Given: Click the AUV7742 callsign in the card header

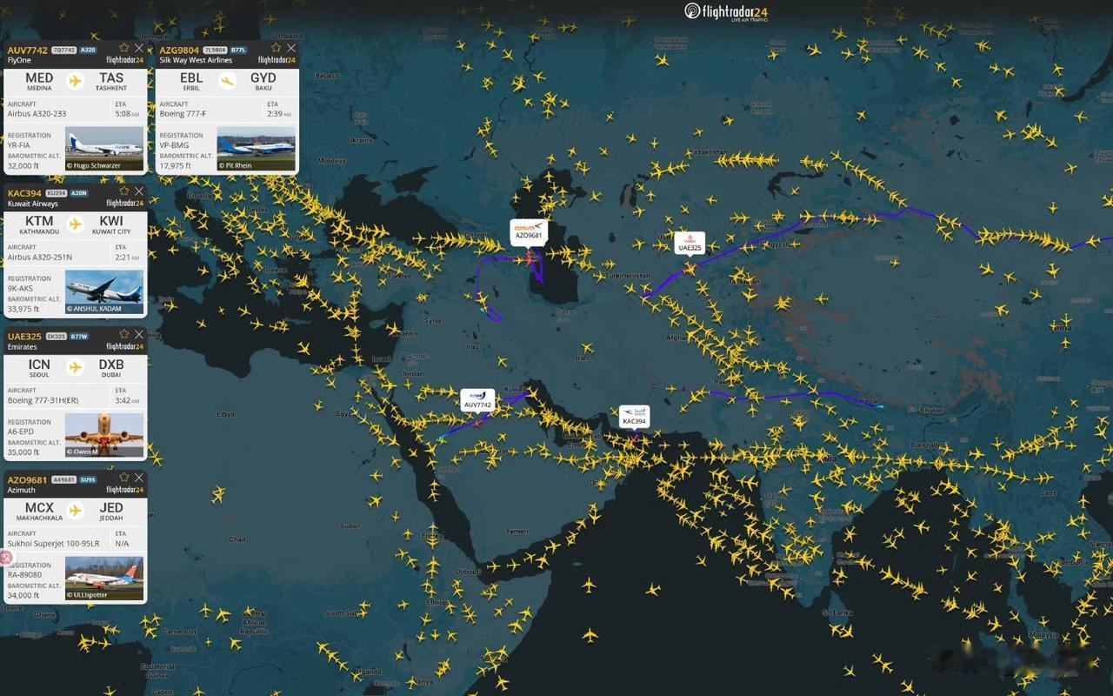Looking at the screenshot, I should pyautogui.click(x=28, y=50).
